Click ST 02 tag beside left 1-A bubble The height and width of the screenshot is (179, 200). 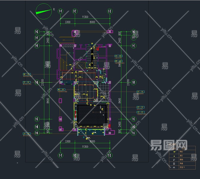(x=27, y=134)
